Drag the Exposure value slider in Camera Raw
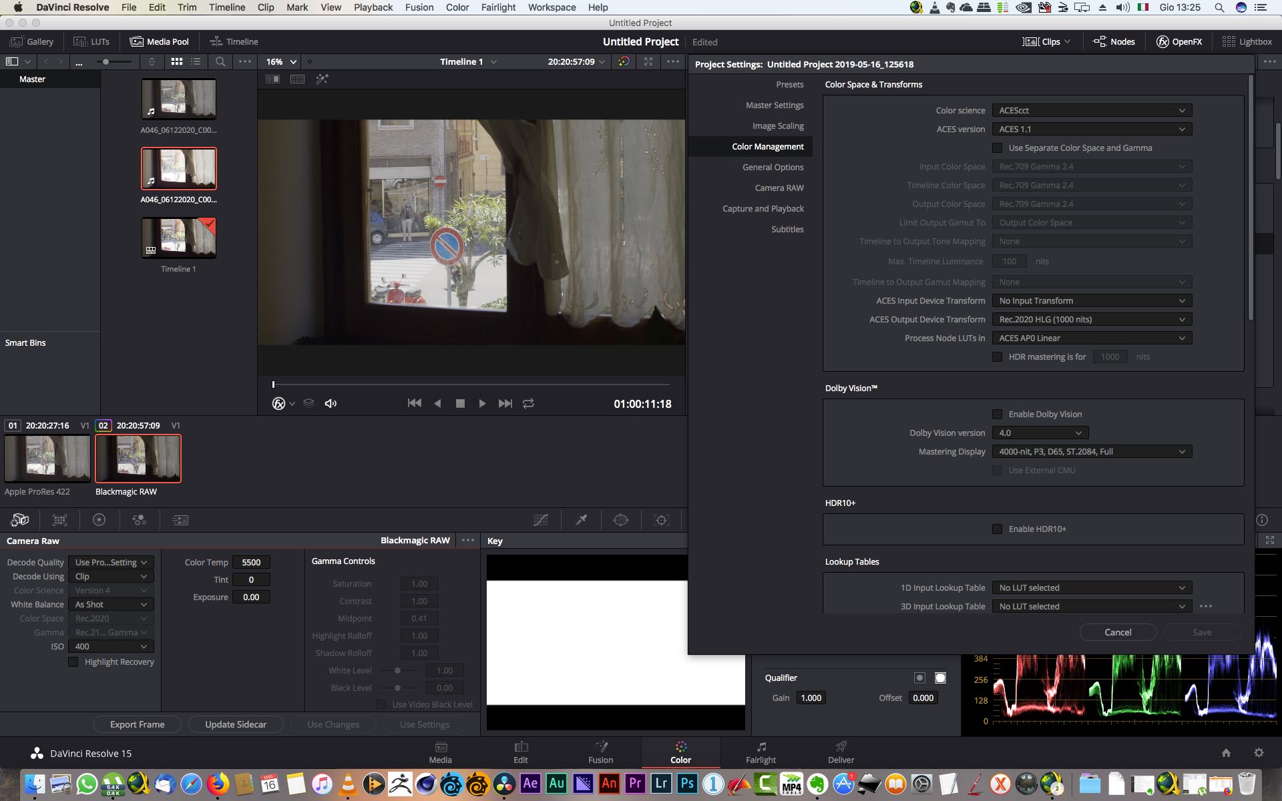Image resolution: width=1282 pixels, height=801 pixels. point(250,597)
